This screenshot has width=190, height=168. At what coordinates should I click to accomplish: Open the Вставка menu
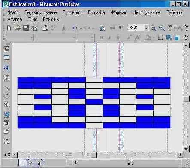(96, 12)
